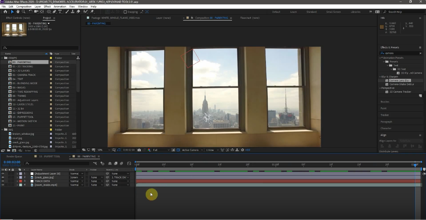The width and height of the screenshot is (426, 220).
Task: Open the resolution dropdown showing Full
Action: click(x=161, y=150)
